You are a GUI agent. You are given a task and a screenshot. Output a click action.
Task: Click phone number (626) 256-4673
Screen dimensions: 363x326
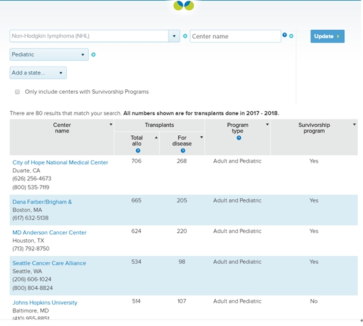pos(32,179)
